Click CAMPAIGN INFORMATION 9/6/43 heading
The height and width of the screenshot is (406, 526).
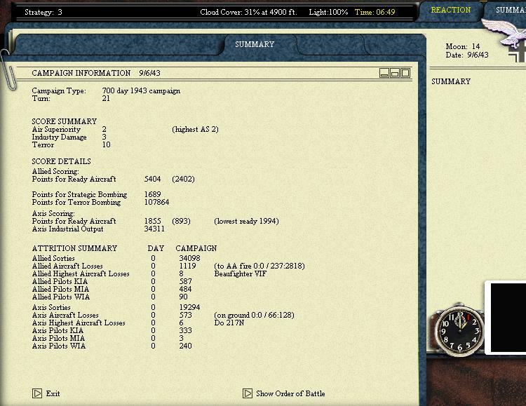(96, 73)
